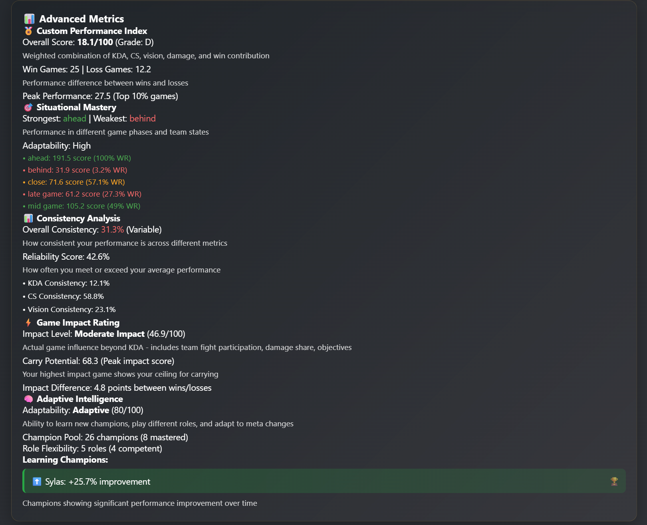Viewport: 647px width, 525px height.
Task: Click the medal icon beside Custom Performance Index
Action: point(28,31)
